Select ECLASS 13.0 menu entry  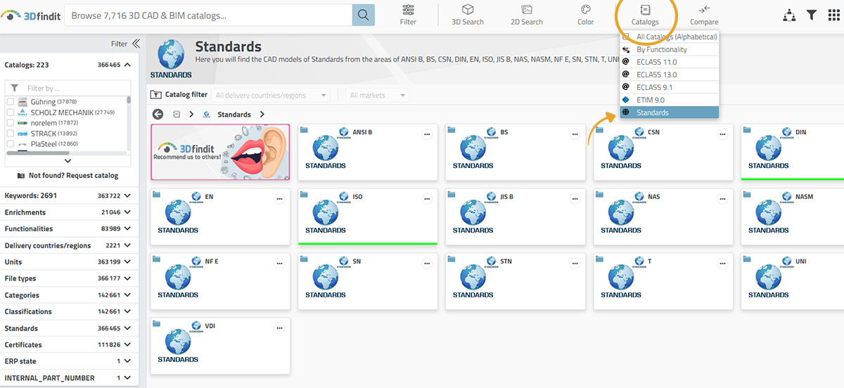tap(670, 75)
